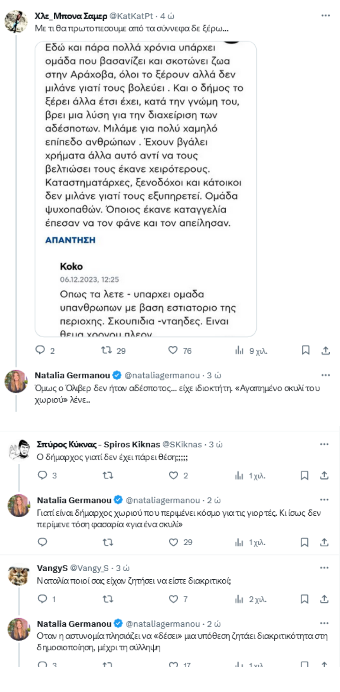Retweet the tweet with 29 reposts
The width and height of the screenshot is (340, 692).
coord(107,350)
